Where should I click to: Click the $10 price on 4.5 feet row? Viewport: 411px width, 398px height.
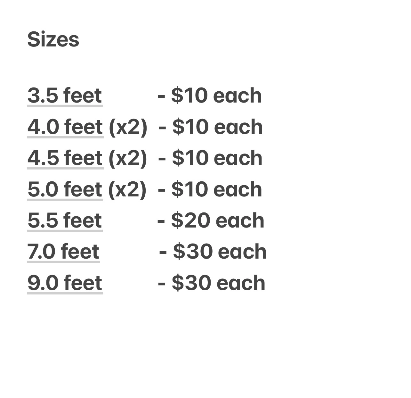coord(190,158)
